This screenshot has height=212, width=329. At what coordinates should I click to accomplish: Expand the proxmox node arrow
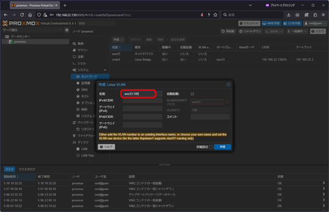coord(7,42)
